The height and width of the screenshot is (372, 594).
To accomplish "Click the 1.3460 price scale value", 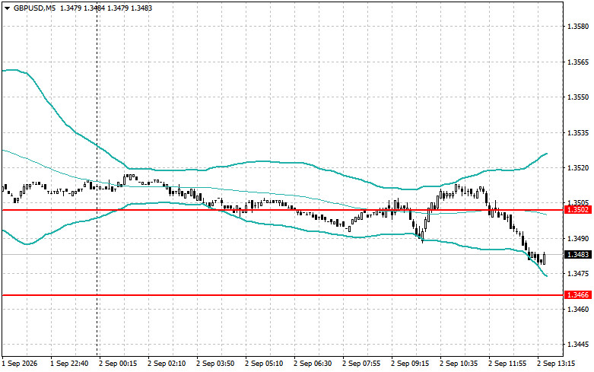I will 578,309.
